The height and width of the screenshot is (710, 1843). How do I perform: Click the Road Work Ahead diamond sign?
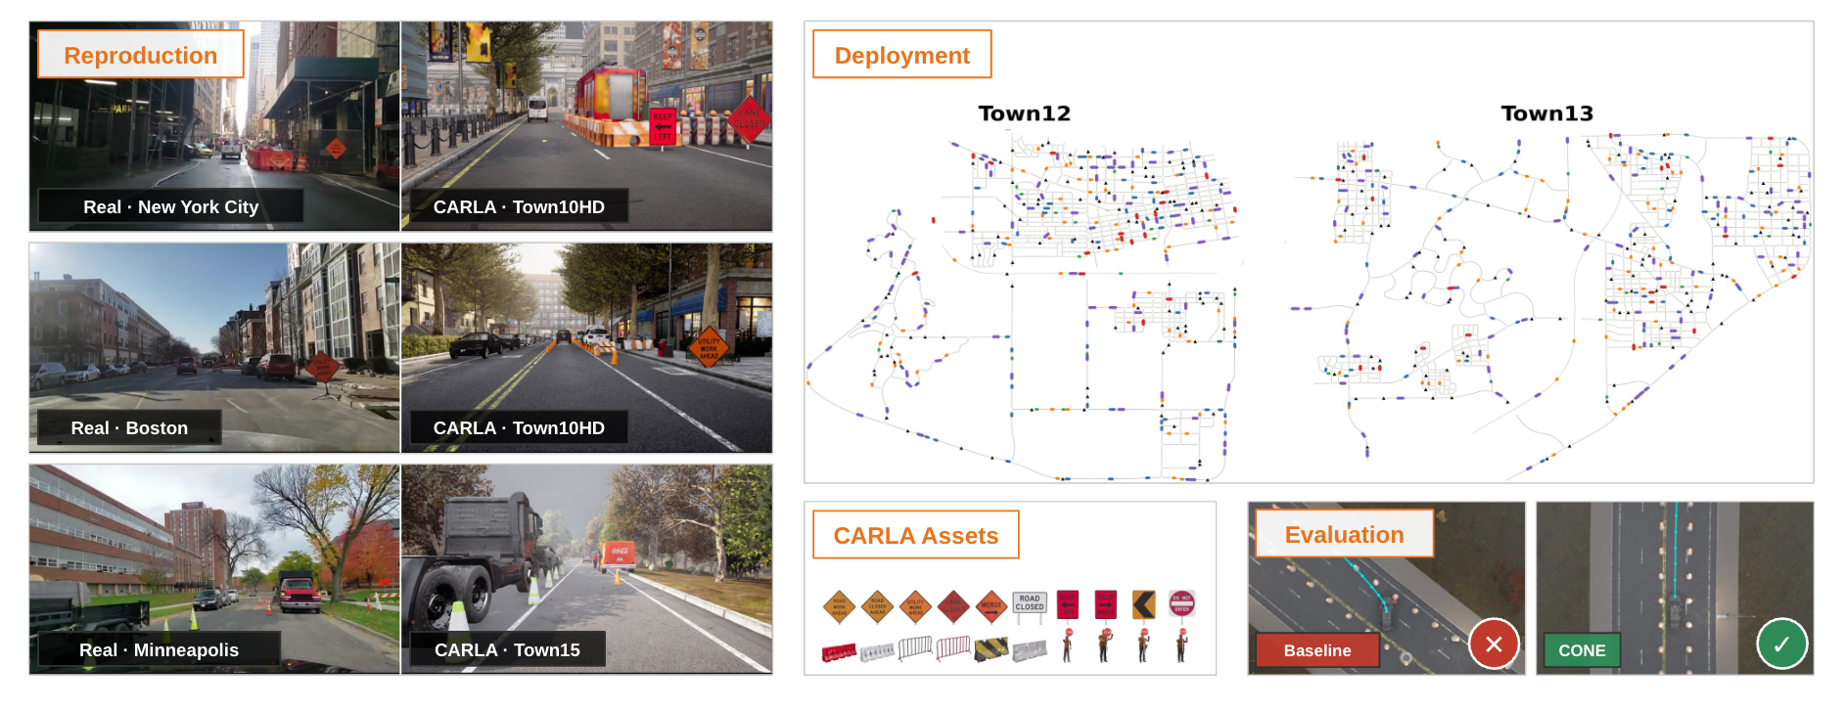[x=840, y=606]
